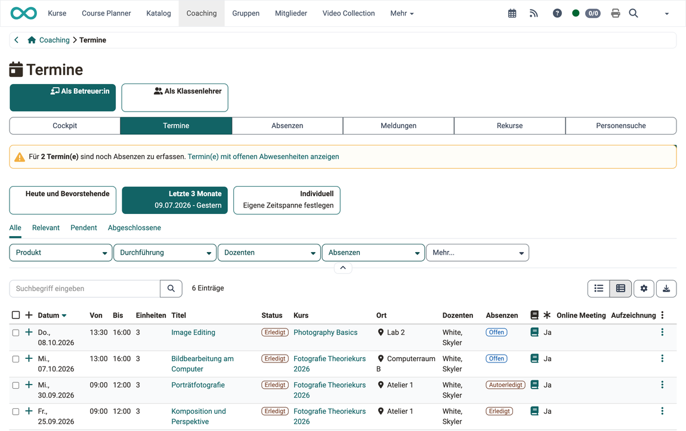Toggle the select-all checkbox in table header

[x=16, y=315]
